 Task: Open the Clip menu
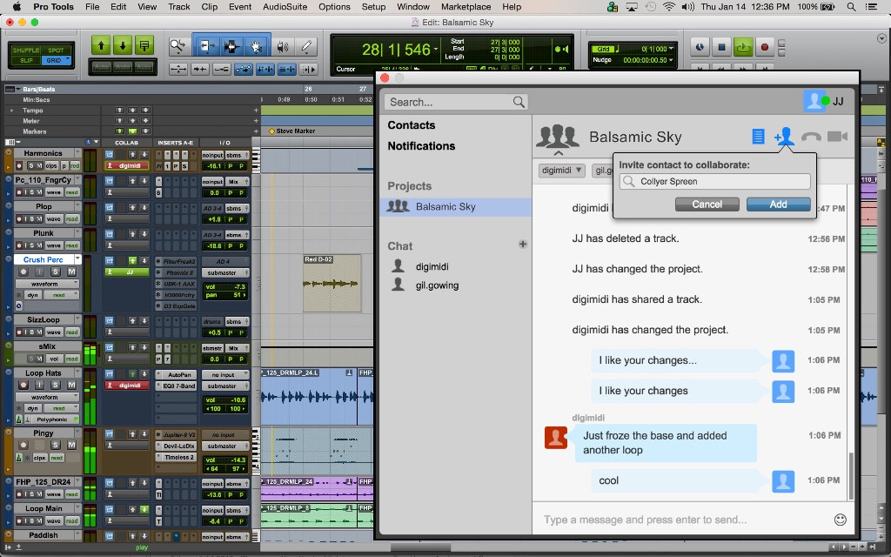tap(209, 7)
